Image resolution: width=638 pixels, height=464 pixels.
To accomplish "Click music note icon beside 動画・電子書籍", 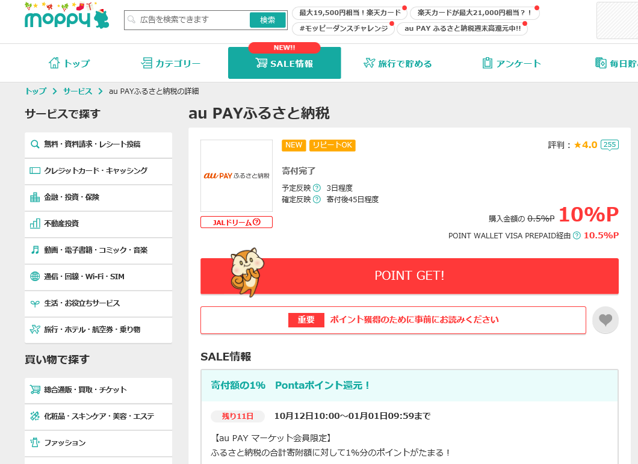I will click(x=35, y=250).
